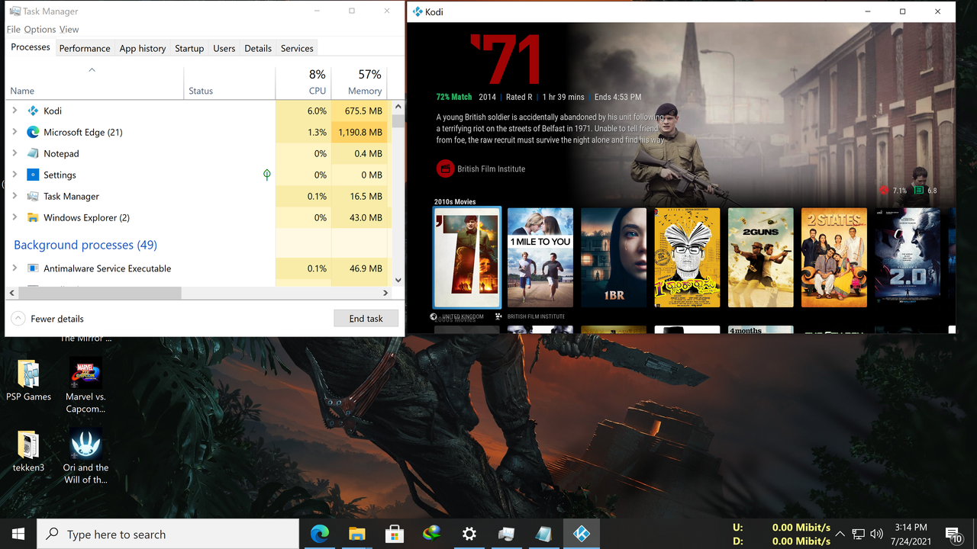The image size is (977, 549).
Task: Click the horizontal scrollbar thumb in Task Manager
Action: (x=100, y=293)
